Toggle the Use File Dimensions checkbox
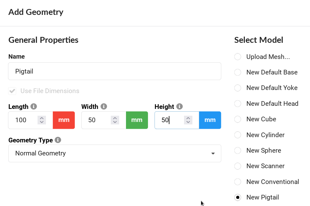 click(x=12, y=91)
